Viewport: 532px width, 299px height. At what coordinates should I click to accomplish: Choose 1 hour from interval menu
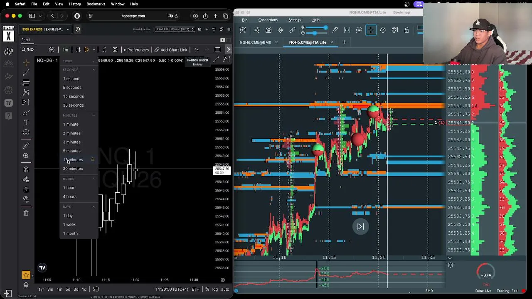[x=79, y=188]
